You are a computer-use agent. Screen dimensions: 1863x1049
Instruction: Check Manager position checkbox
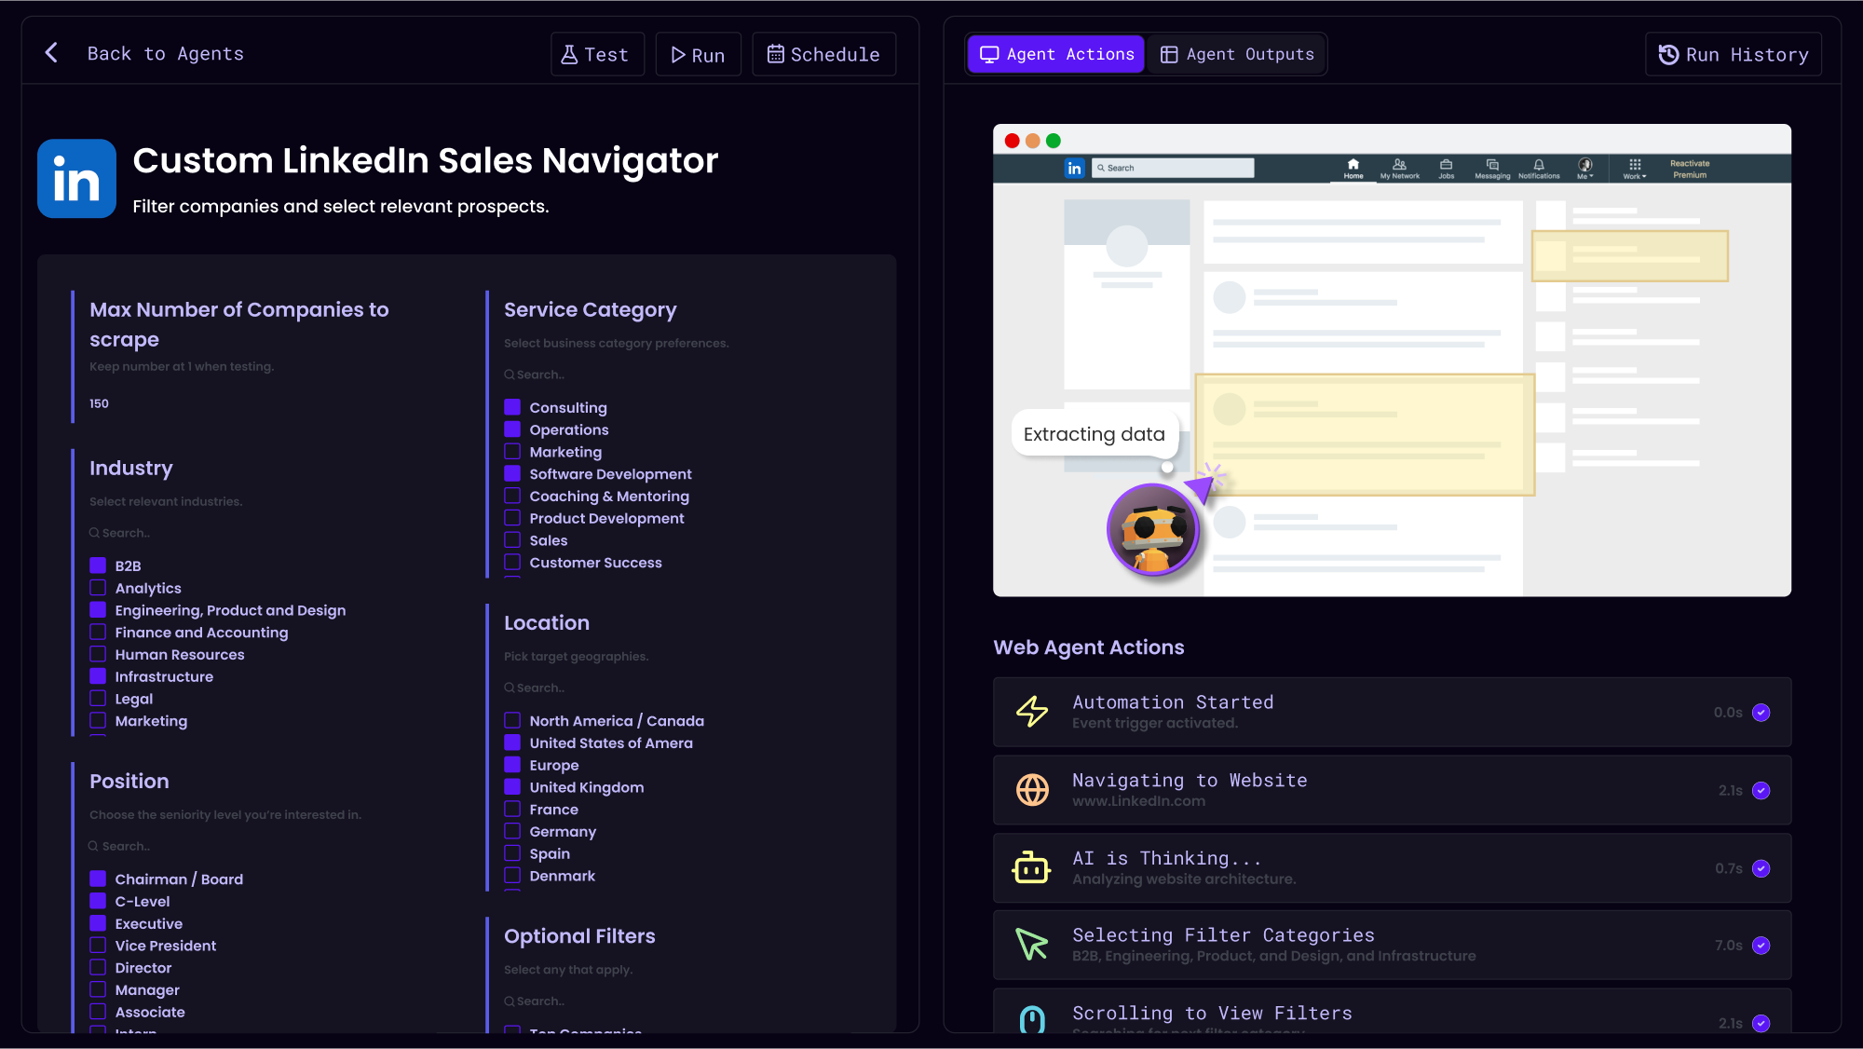(x=98, y=989)
